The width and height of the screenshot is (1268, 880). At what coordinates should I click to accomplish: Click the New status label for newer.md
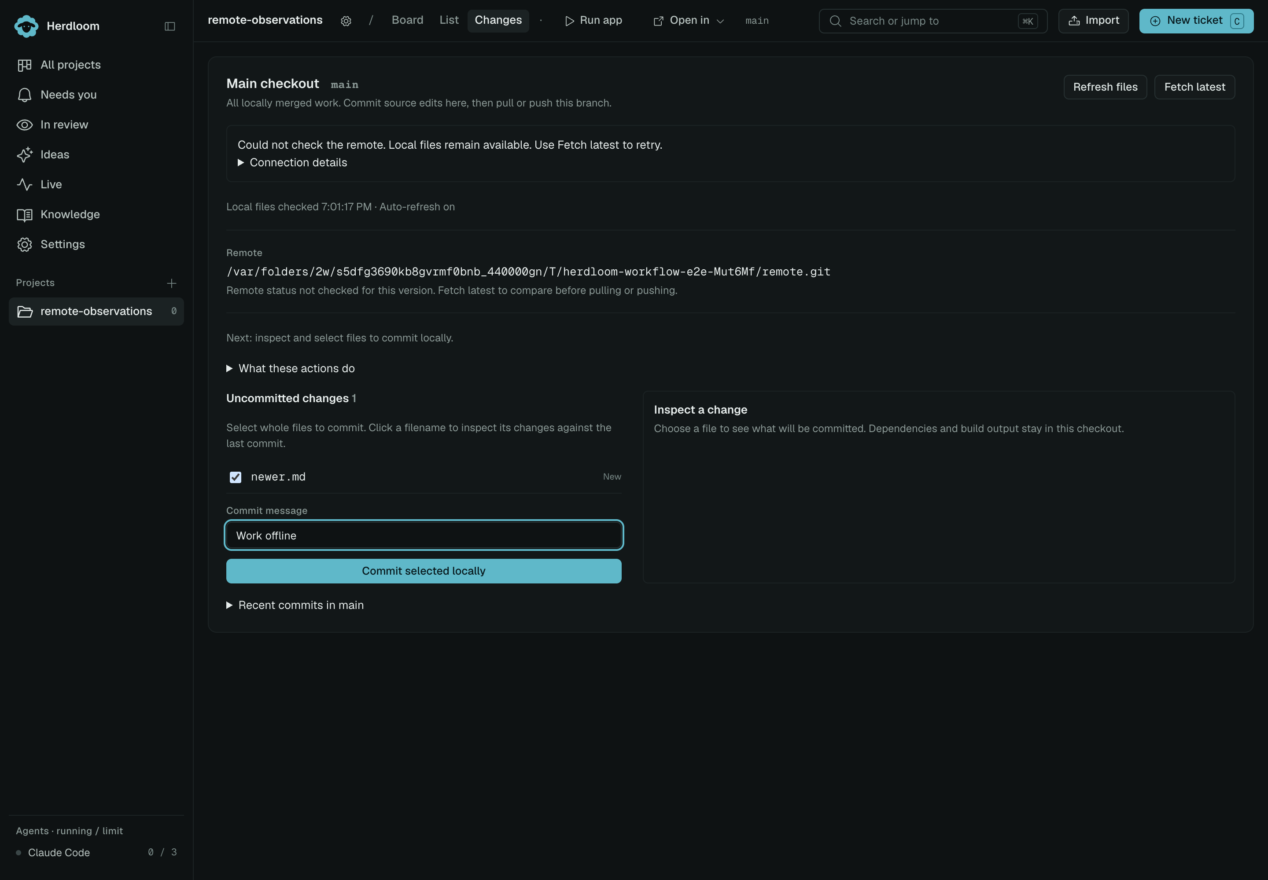(x=612, y=477)
